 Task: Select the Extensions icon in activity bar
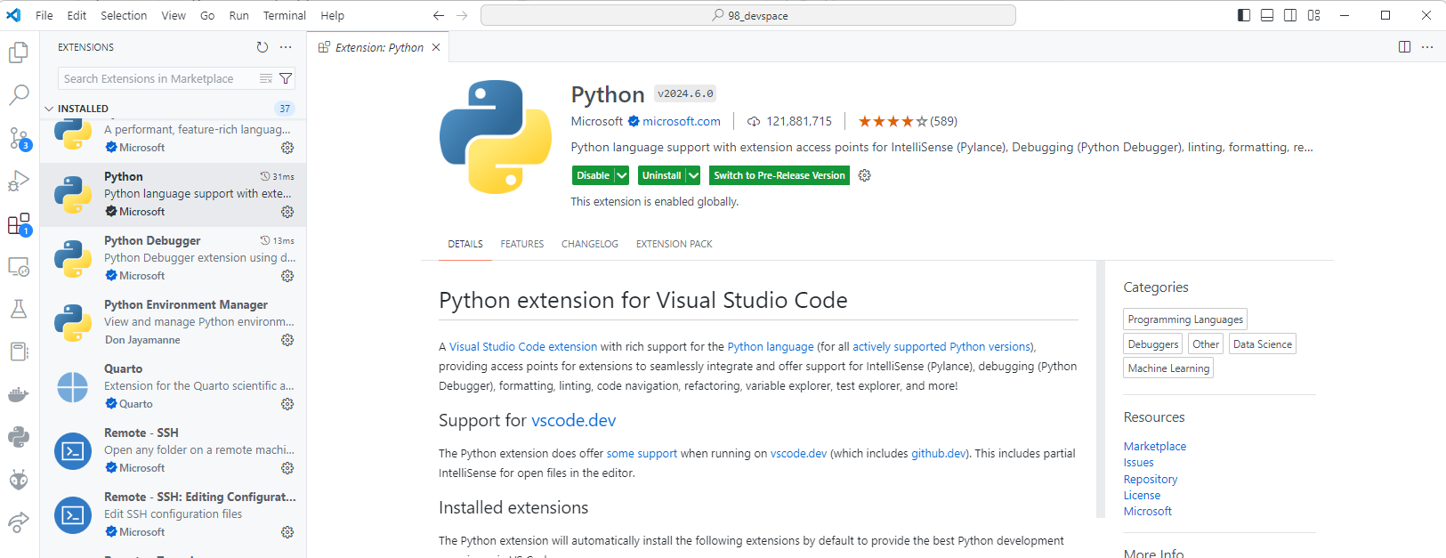tap(19, 224)
